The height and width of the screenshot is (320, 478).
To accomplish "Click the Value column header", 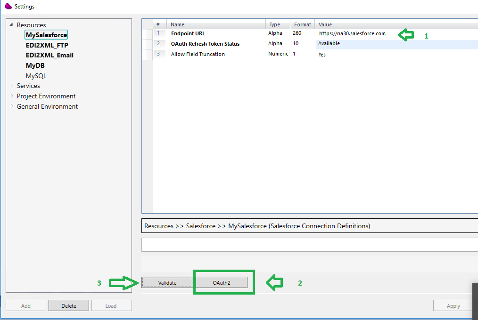I will click(x=396, y=24).
